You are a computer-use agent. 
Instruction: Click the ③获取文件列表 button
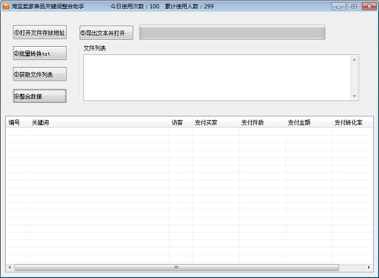pyautogui.click(x=40, y=74)
